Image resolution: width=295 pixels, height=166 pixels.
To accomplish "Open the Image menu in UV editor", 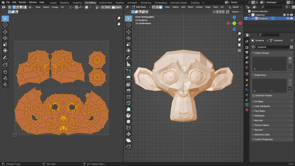I will click(55, 7).
